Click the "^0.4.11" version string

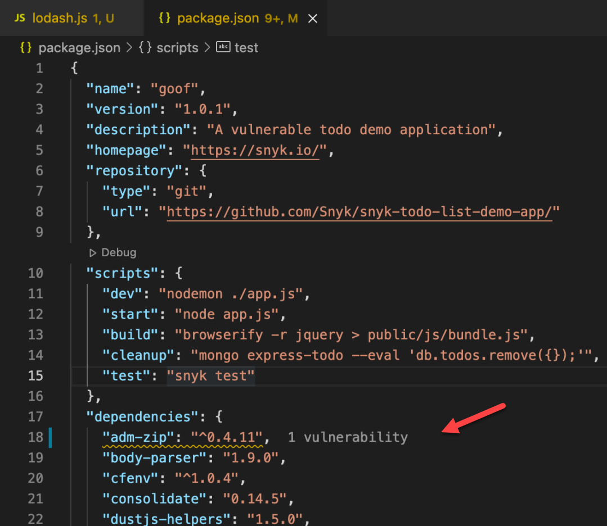pos(227,437)
